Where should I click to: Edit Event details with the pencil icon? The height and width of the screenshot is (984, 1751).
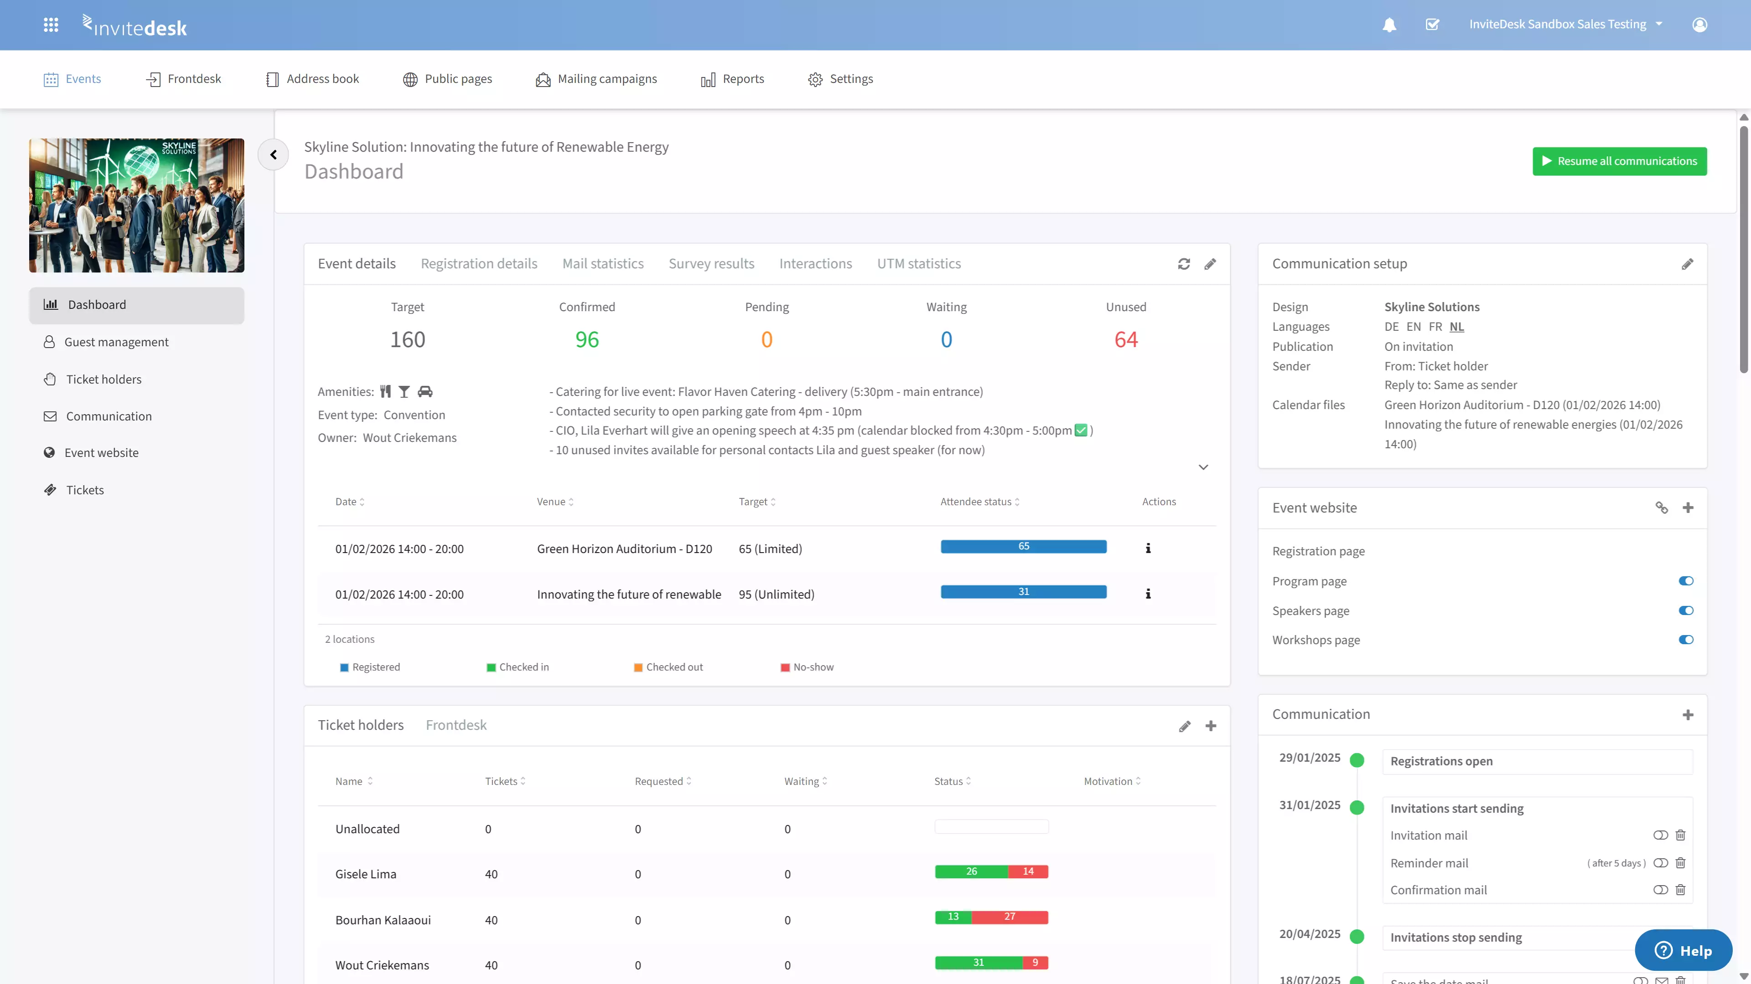(x=1210, y=264)
